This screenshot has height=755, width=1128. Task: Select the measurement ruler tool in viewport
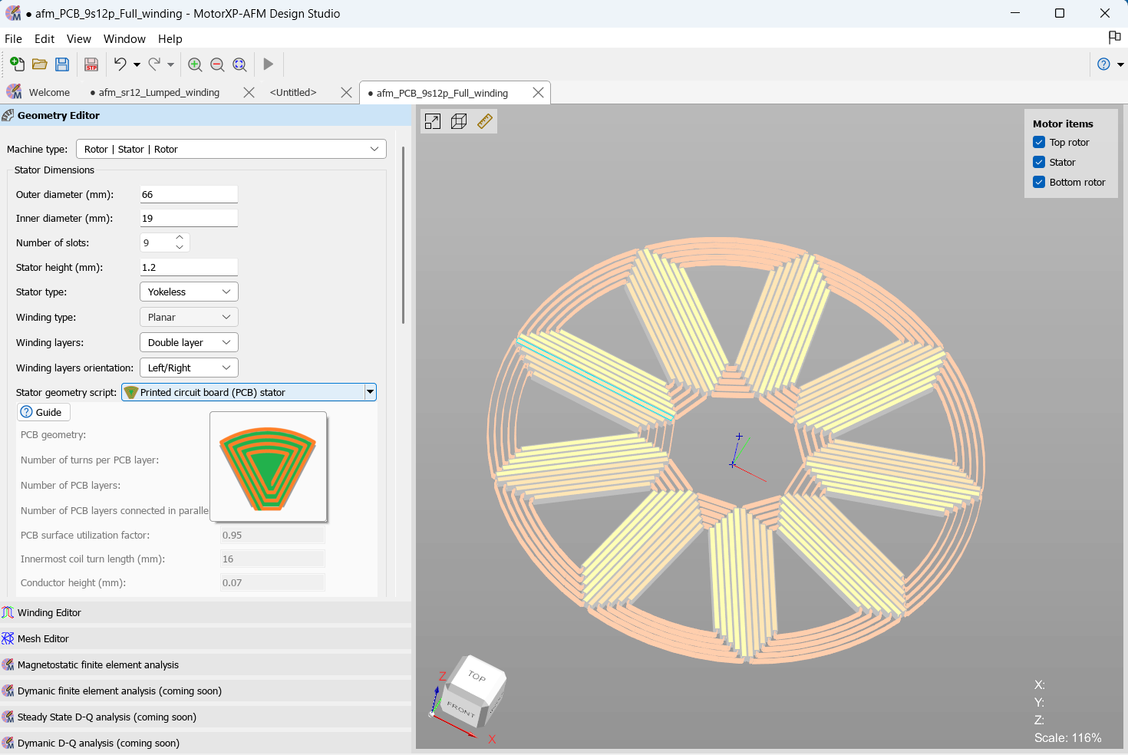click(x=484, y=120)
